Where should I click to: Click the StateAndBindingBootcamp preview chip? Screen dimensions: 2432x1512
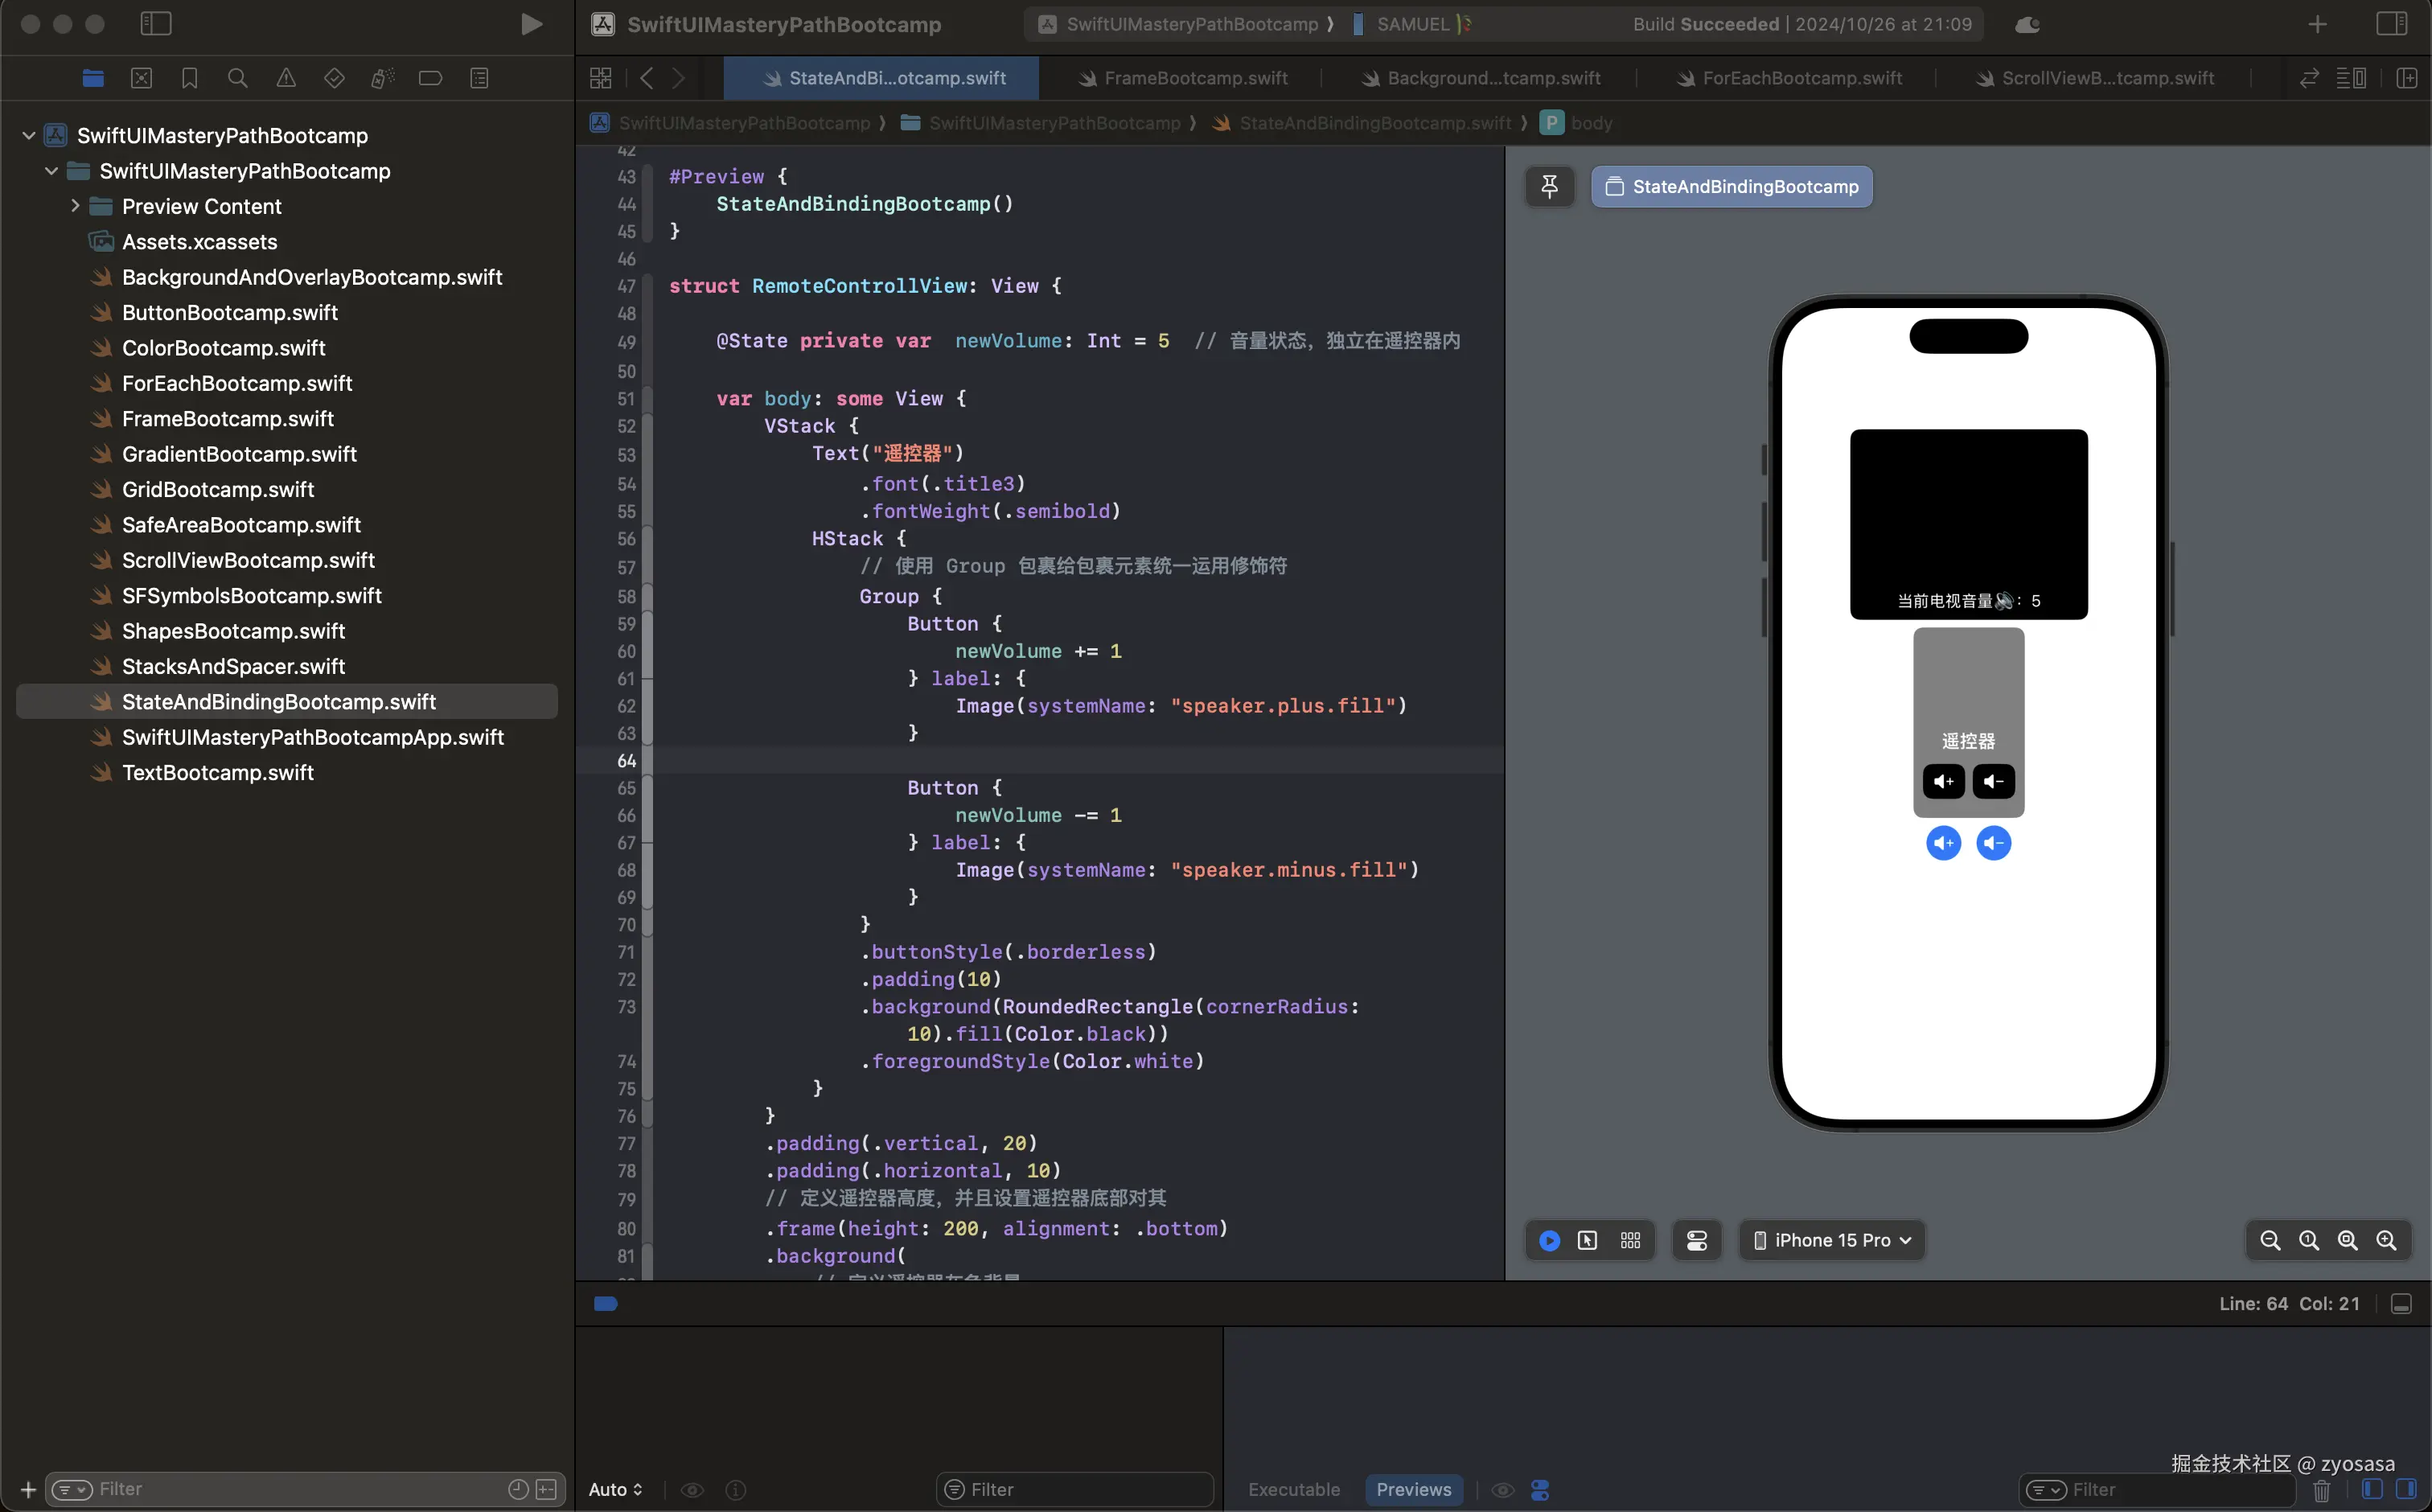point(1731,187)
